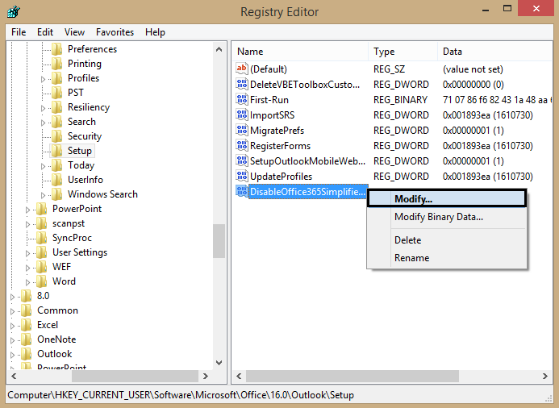The image size is (559, 408).
Task: Click values pane horizontal scroll left arrow
Action: pos(239,376)
